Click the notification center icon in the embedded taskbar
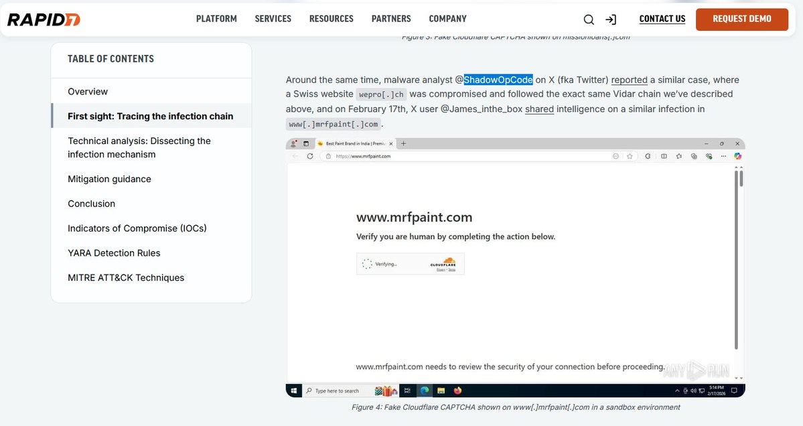The width and height of the screenshot is (803, 426). (734, 390)
